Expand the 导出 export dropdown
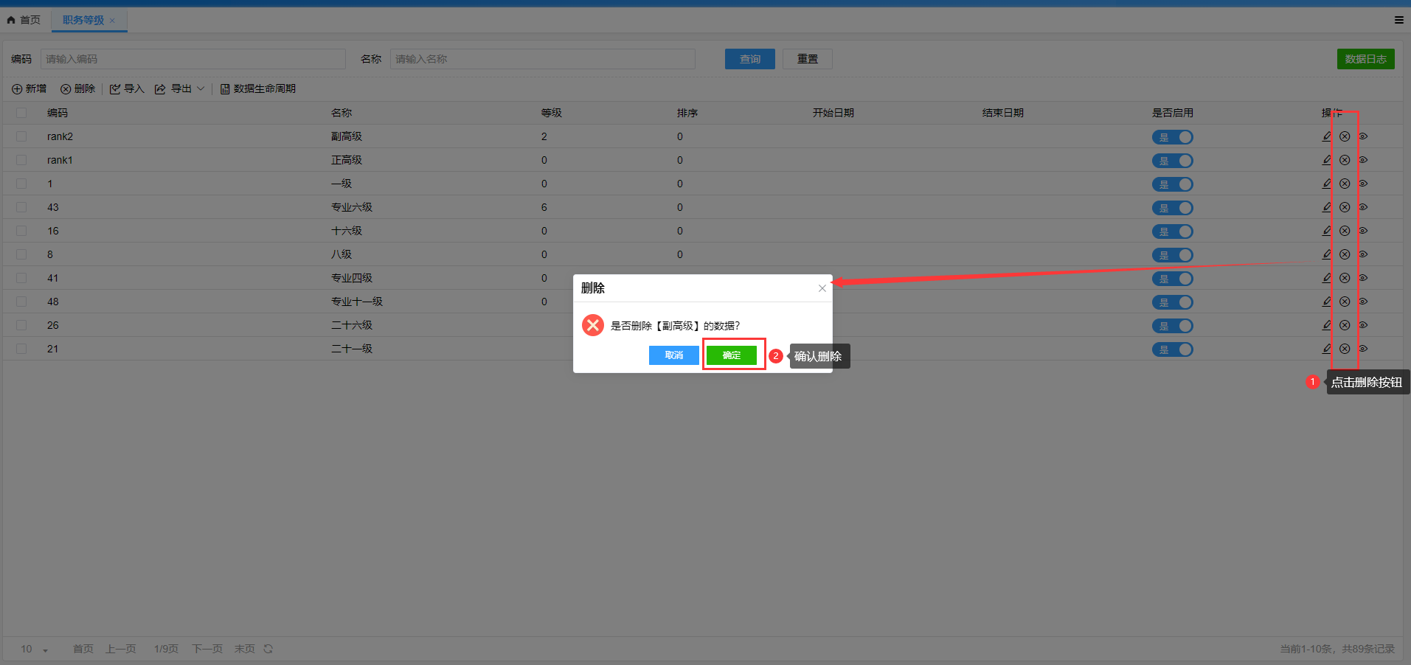The height and width of the screenshot is (665, 1411). tap(180, 88)
